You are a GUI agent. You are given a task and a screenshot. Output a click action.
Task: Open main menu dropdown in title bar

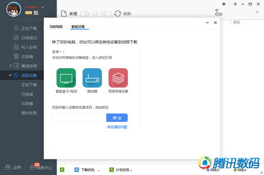[x=235, y=4]
